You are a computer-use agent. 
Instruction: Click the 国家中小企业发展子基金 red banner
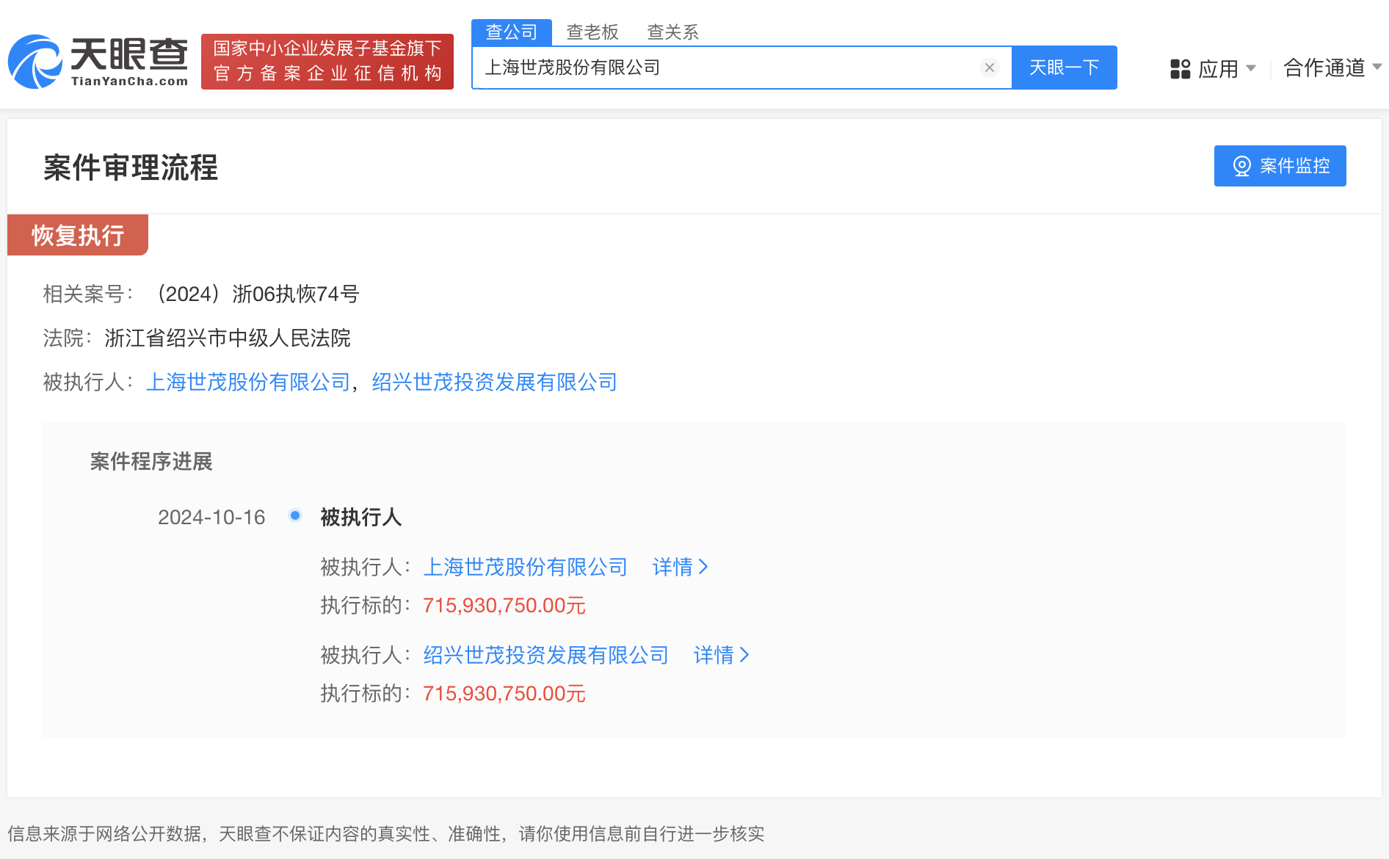click(327, 62)
